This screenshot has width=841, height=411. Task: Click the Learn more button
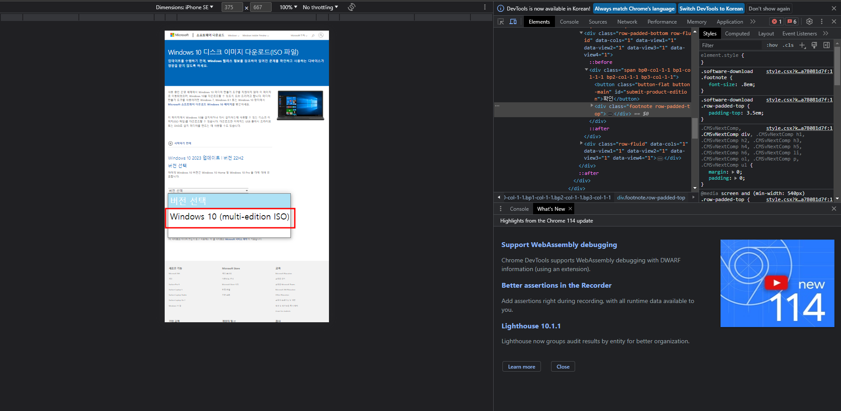(x=521, y=366)
